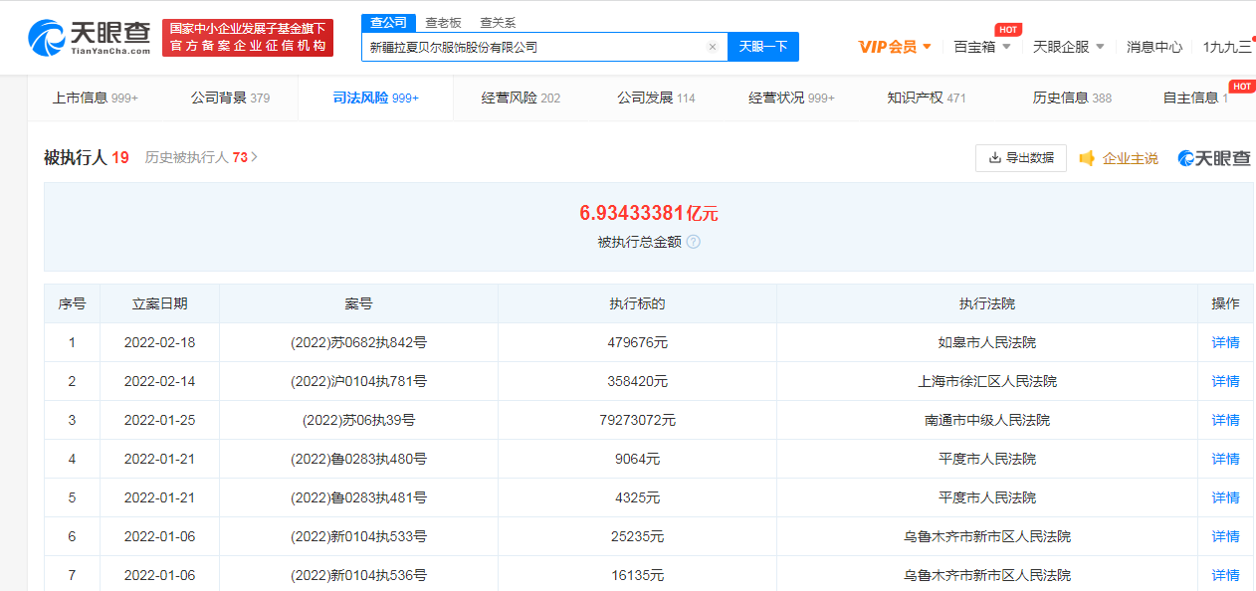The width and height of the screenshot is (1256, 591).
Task: Expand the VIP会员 dropdown
Action: click(x=895, y=47)
